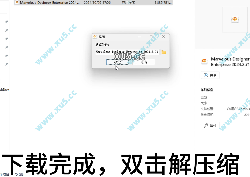The image size is (250, 177).
Task: Cancel extraction with the 取消 button
Action: tap(144, 62)
